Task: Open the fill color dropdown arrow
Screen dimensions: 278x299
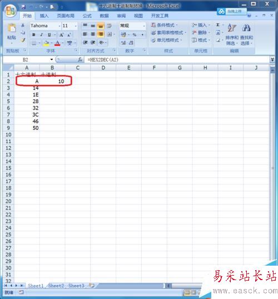Action: tap(52, 43)
